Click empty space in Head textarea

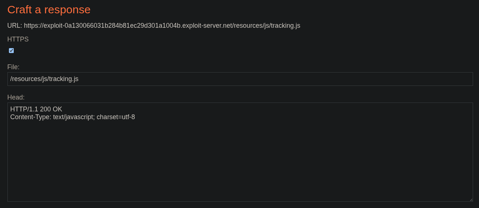pyautogui.click(x=240, y=163)
